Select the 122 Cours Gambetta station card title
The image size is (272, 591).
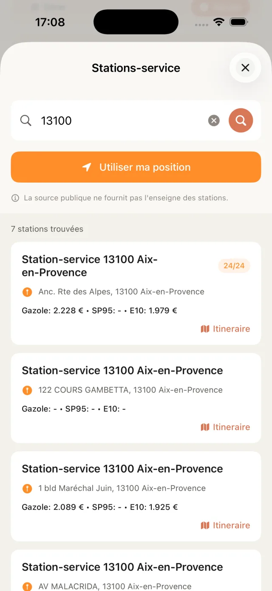point(122,371)
